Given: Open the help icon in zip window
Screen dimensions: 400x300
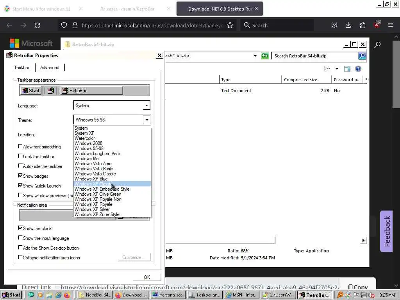Looking at the screenshot, I should click(358, 69).
